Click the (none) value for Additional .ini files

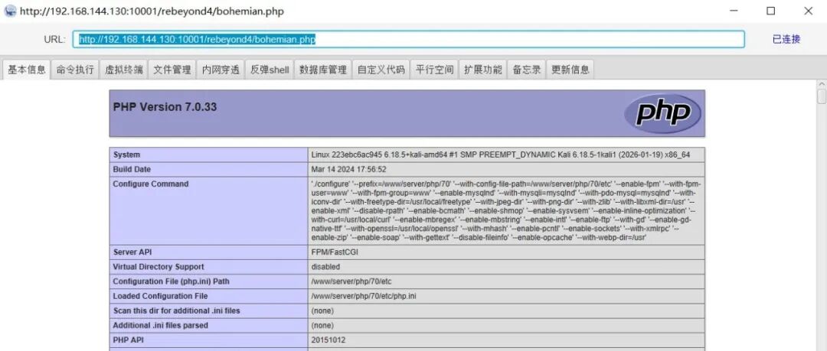coord(322,326)
